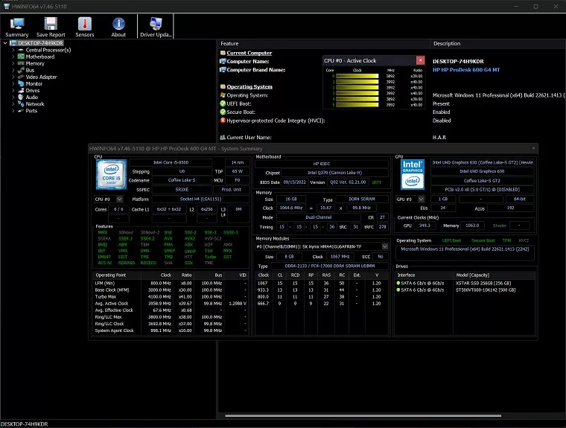This screenshot has width=566, height=428.
Task: Click the Dual-Channel mode field
Action: (319, 217)
